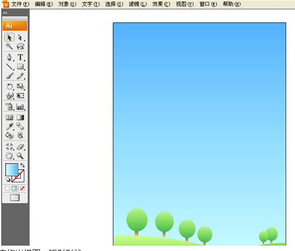The image size is (295, 251).
Task: Set paint mode to solid Color
Action: pos(7,188)
